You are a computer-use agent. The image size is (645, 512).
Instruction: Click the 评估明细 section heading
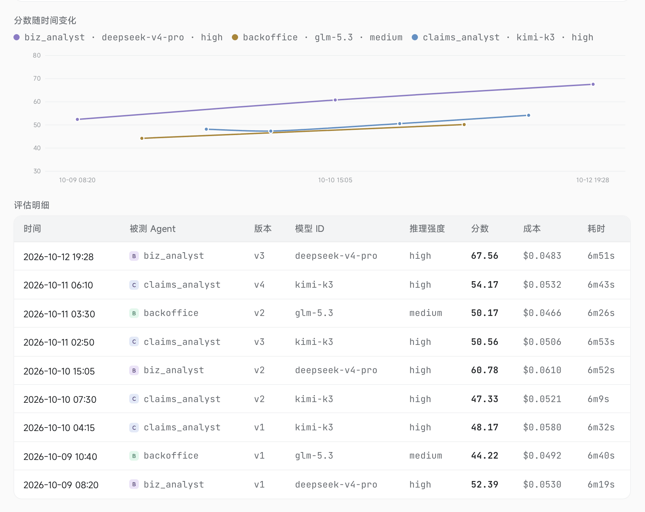click(32, 205)
